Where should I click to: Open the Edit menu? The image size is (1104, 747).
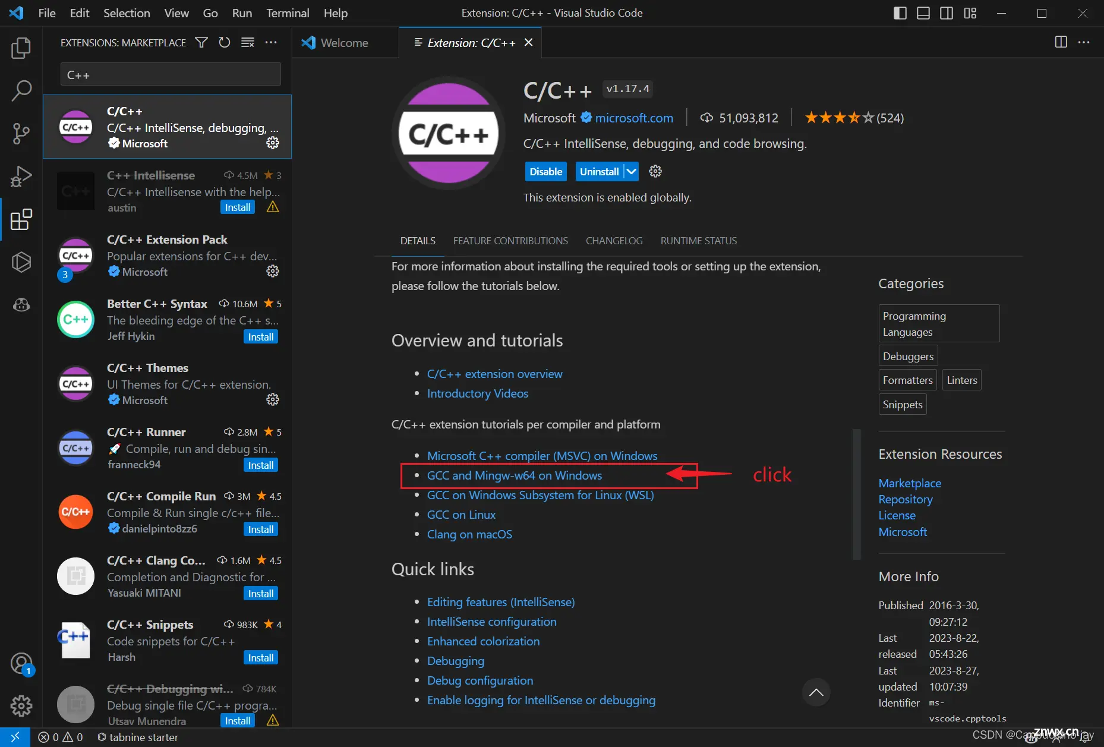(x=80, y=13)
